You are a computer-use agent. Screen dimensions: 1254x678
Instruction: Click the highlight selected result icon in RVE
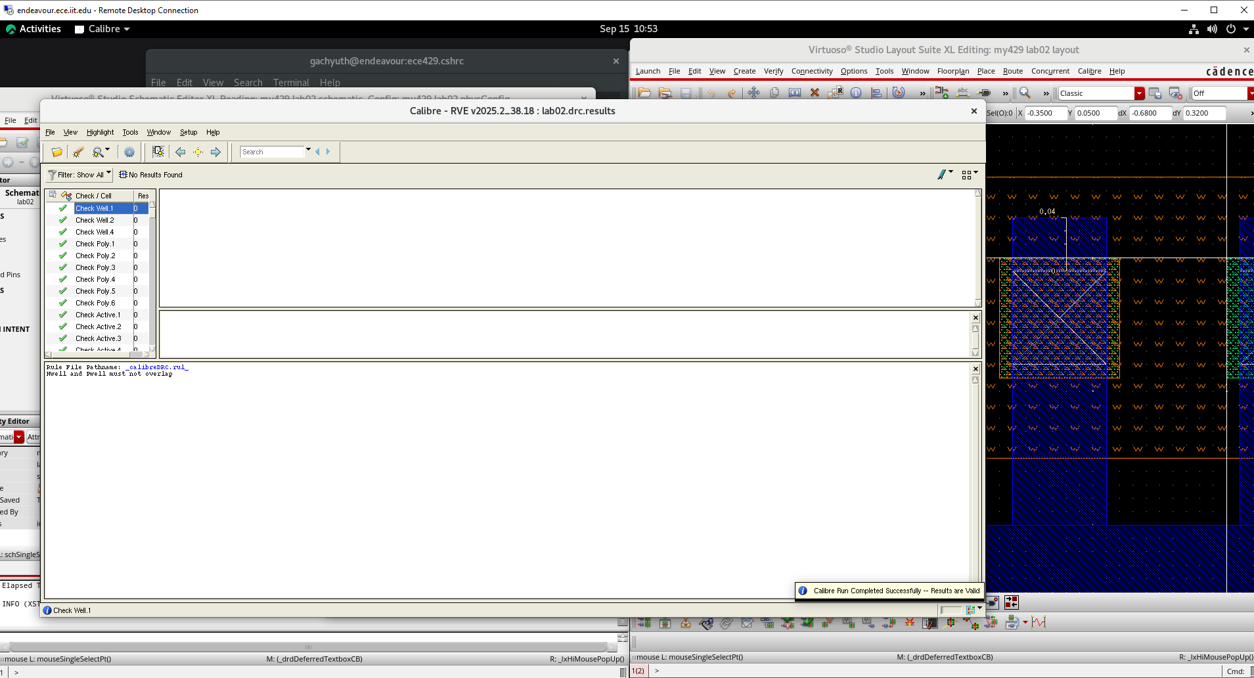[158, 152]
